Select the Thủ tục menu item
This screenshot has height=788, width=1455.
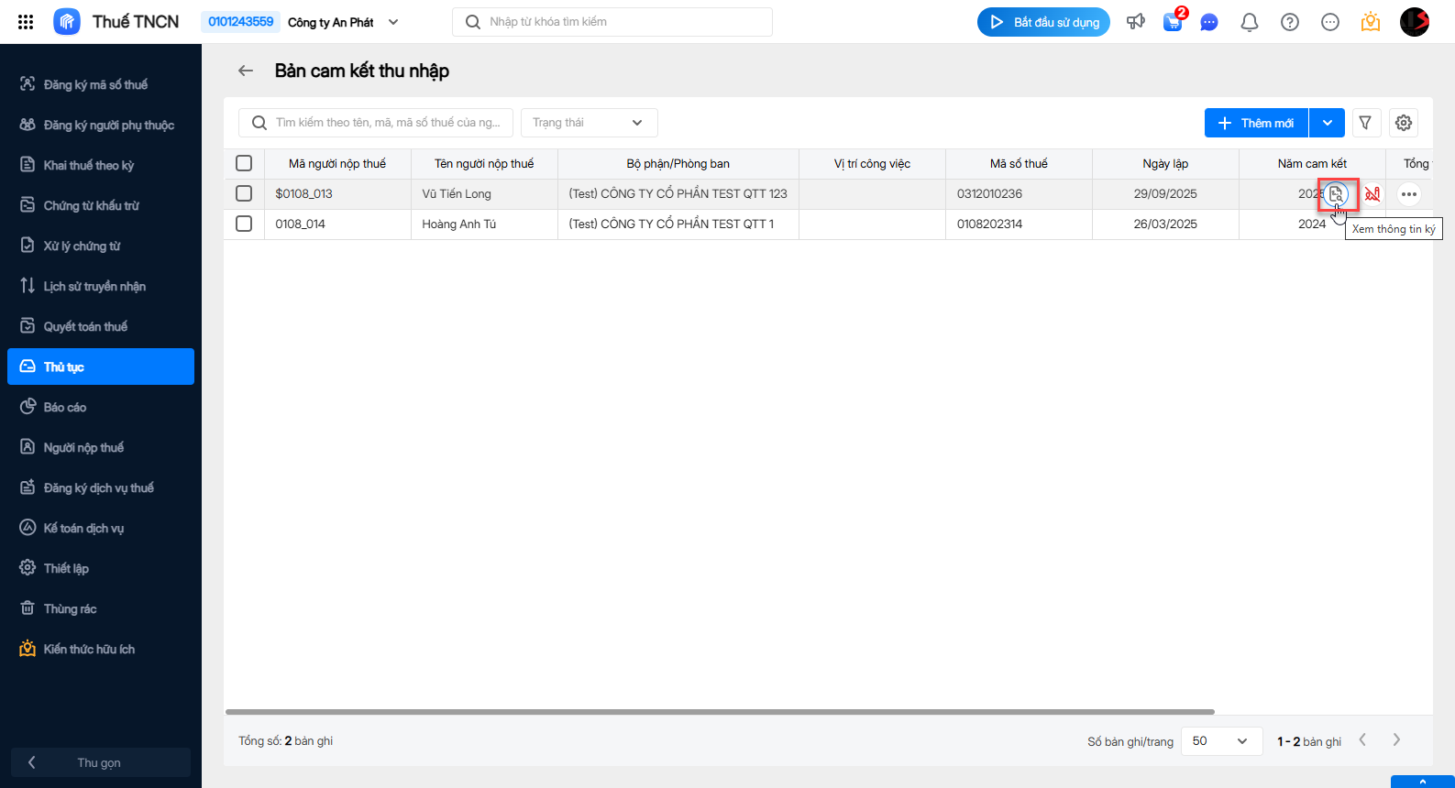[x=101, y=367]
